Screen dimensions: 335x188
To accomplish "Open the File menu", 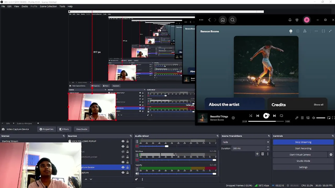I will tap(3, 6).
